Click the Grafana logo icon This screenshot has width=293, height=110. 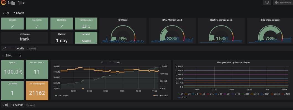3,3
